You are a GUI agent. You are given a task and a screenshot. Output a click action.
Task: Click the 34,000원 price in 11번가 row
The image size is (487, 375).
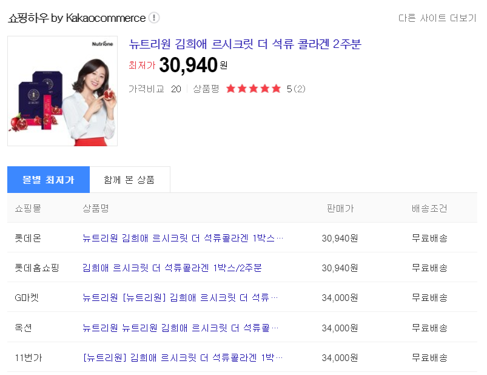pos(340,357)
